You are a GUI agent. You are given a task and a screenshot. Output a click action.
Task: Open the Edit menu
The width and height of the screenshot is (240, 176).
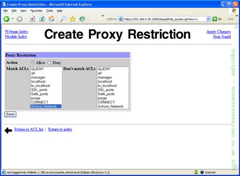click(14, 11)
